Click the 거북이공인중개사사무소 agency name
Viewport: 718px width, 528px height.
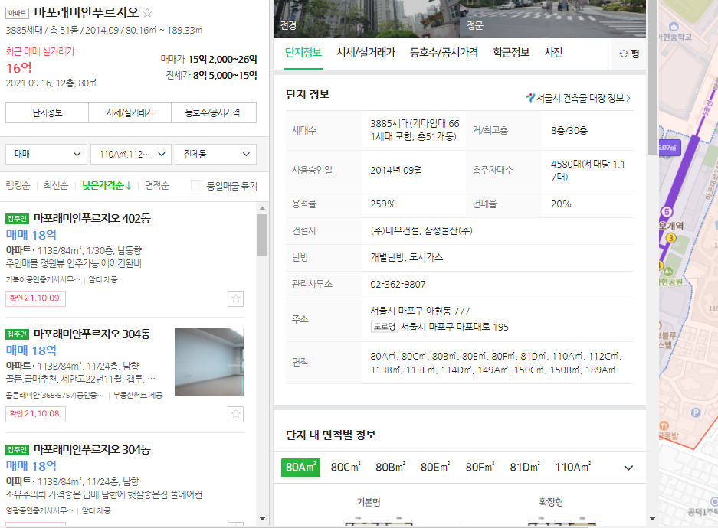(43, 279)
